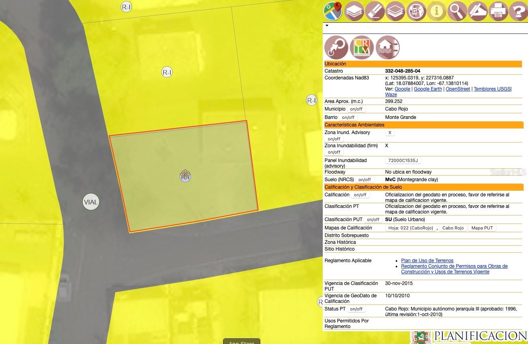
Task: Click the Mapa PUT button
Action: pos(482,228)
